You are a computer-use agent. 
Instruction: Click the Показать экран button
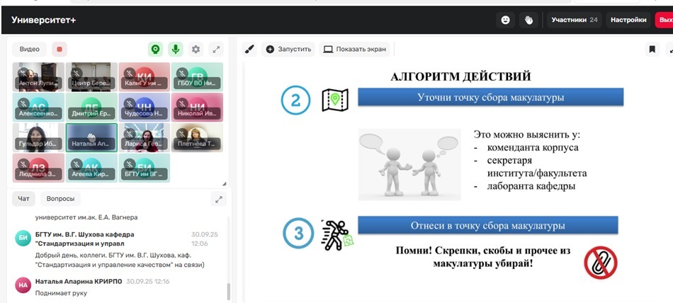pyautogui.click(x=354, y=50)
